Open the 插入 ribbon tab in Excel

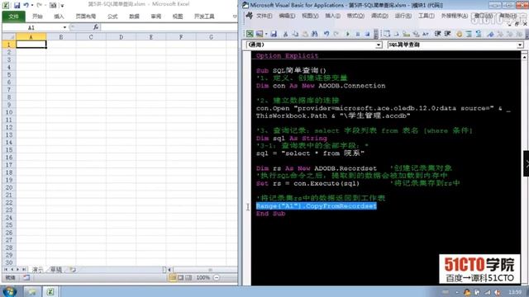coord(59,16)
